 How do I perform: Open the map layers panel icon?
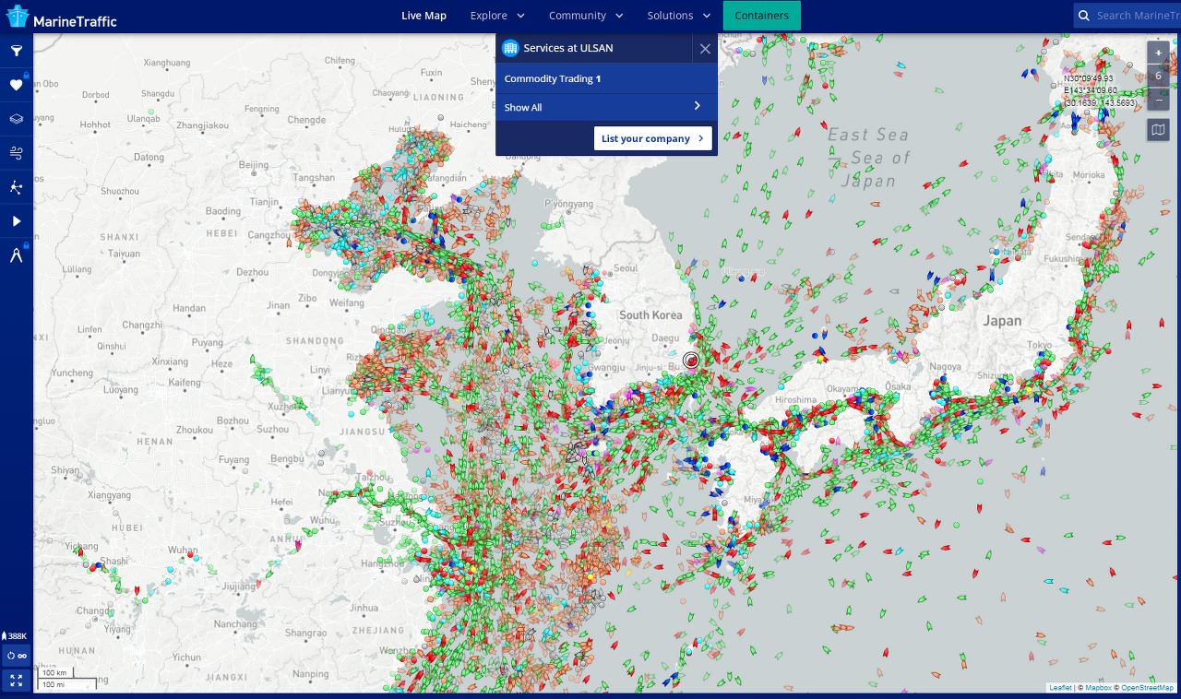click(17, 119)
